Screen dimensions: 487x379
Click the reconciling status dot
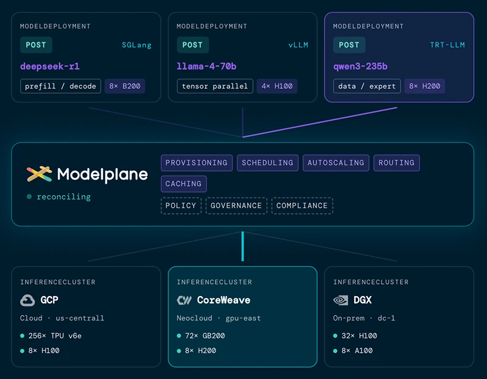29,196
